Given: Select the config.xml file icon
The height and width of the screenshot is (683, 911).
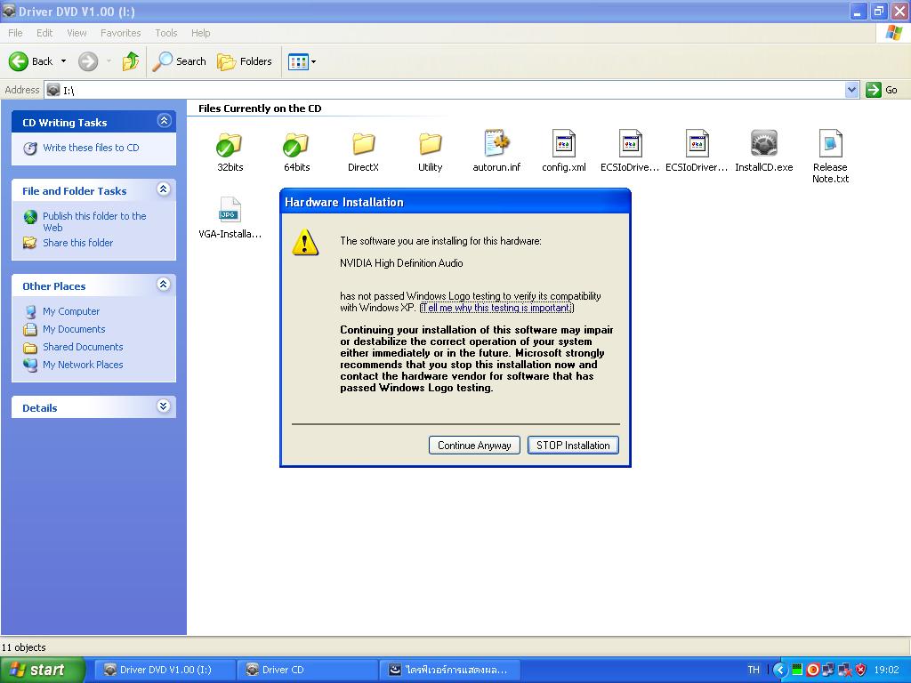Looking at the screenshot, I should pyautogui.click(x=563, y=143).
